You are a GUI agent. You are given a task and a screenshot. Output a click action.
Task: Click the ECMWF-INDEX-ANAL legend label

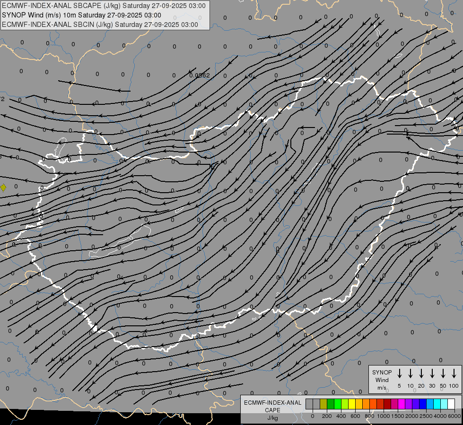click(272, 403)
